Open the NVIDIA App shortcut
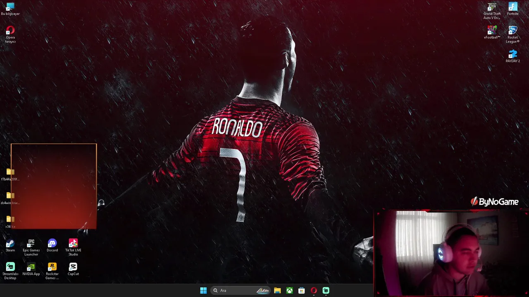This screenshot has height=297, width=529. pyautogui.click(x=31, y=269)
